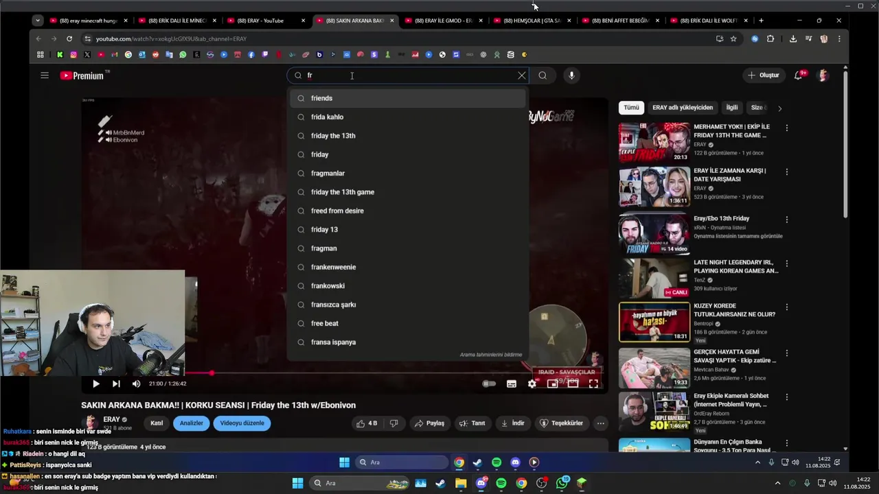Focus the YouTube search input field
The image size is (879, 494).
click(x=409, y=75)
